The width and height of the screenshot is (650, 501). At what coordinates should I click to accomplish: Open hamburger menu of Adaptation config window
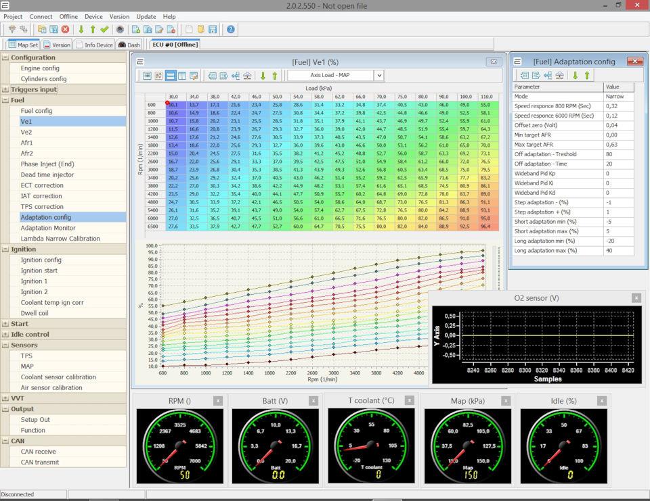click(x=517, y=62)
